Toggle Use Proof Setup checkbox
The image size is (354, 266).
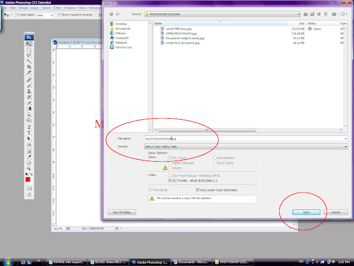tap(170, 175)
